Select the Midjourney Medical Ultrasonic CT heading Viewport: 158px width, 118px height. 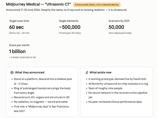point(38,4)
